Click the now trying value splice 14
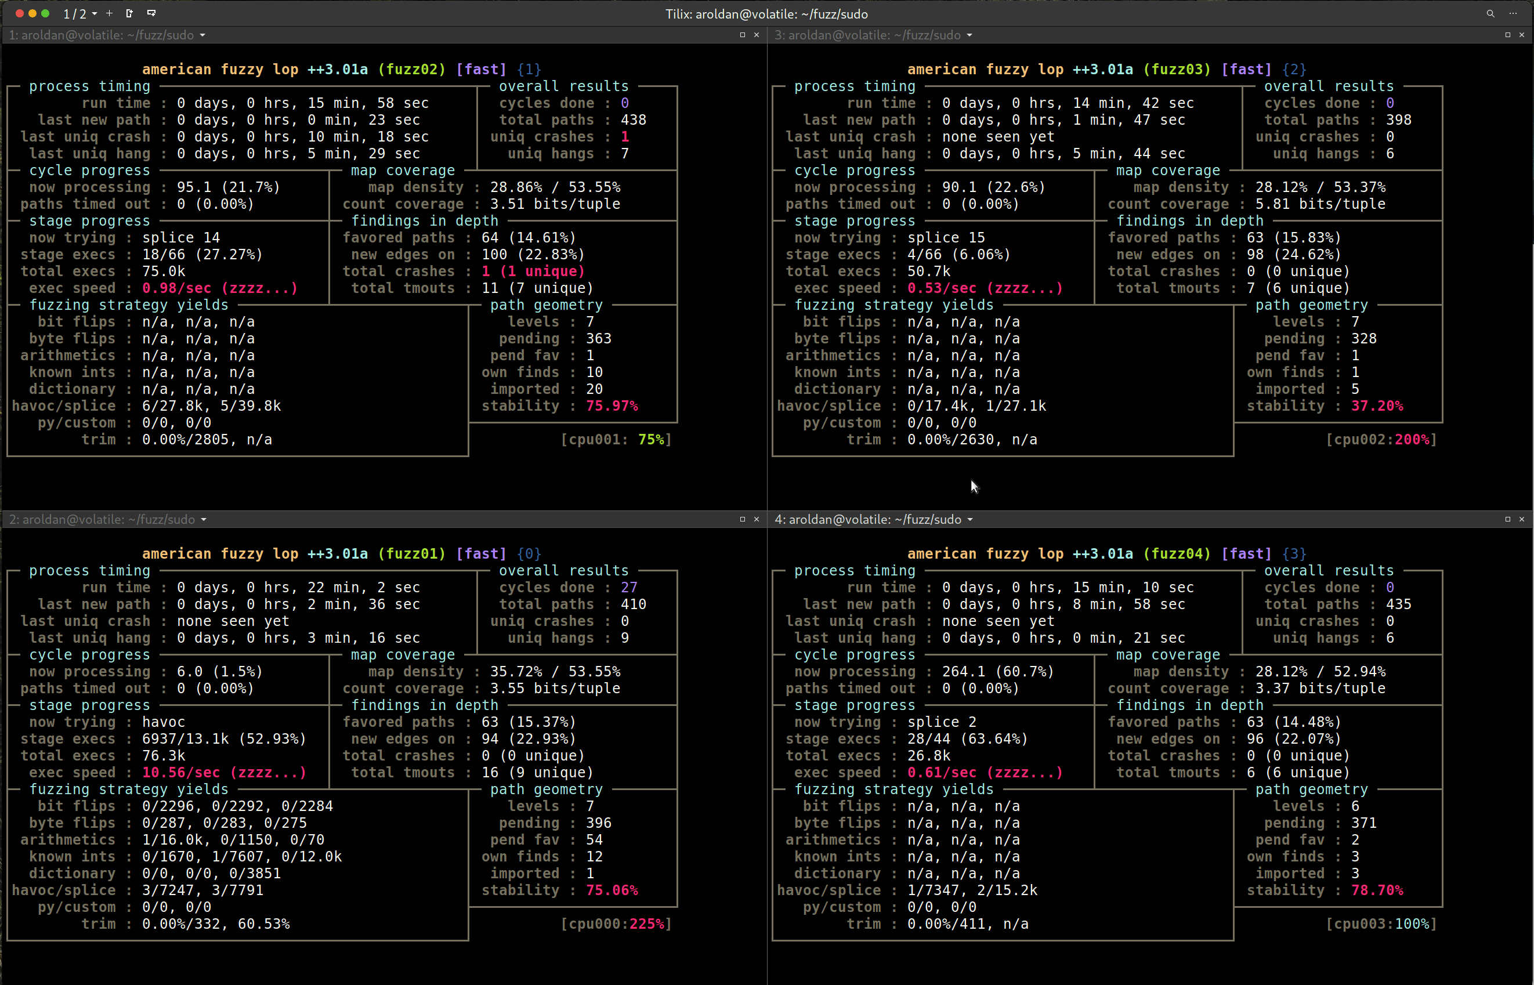Image resolution: width=1534 pixels, height=985 pixels. click(181, 238)
